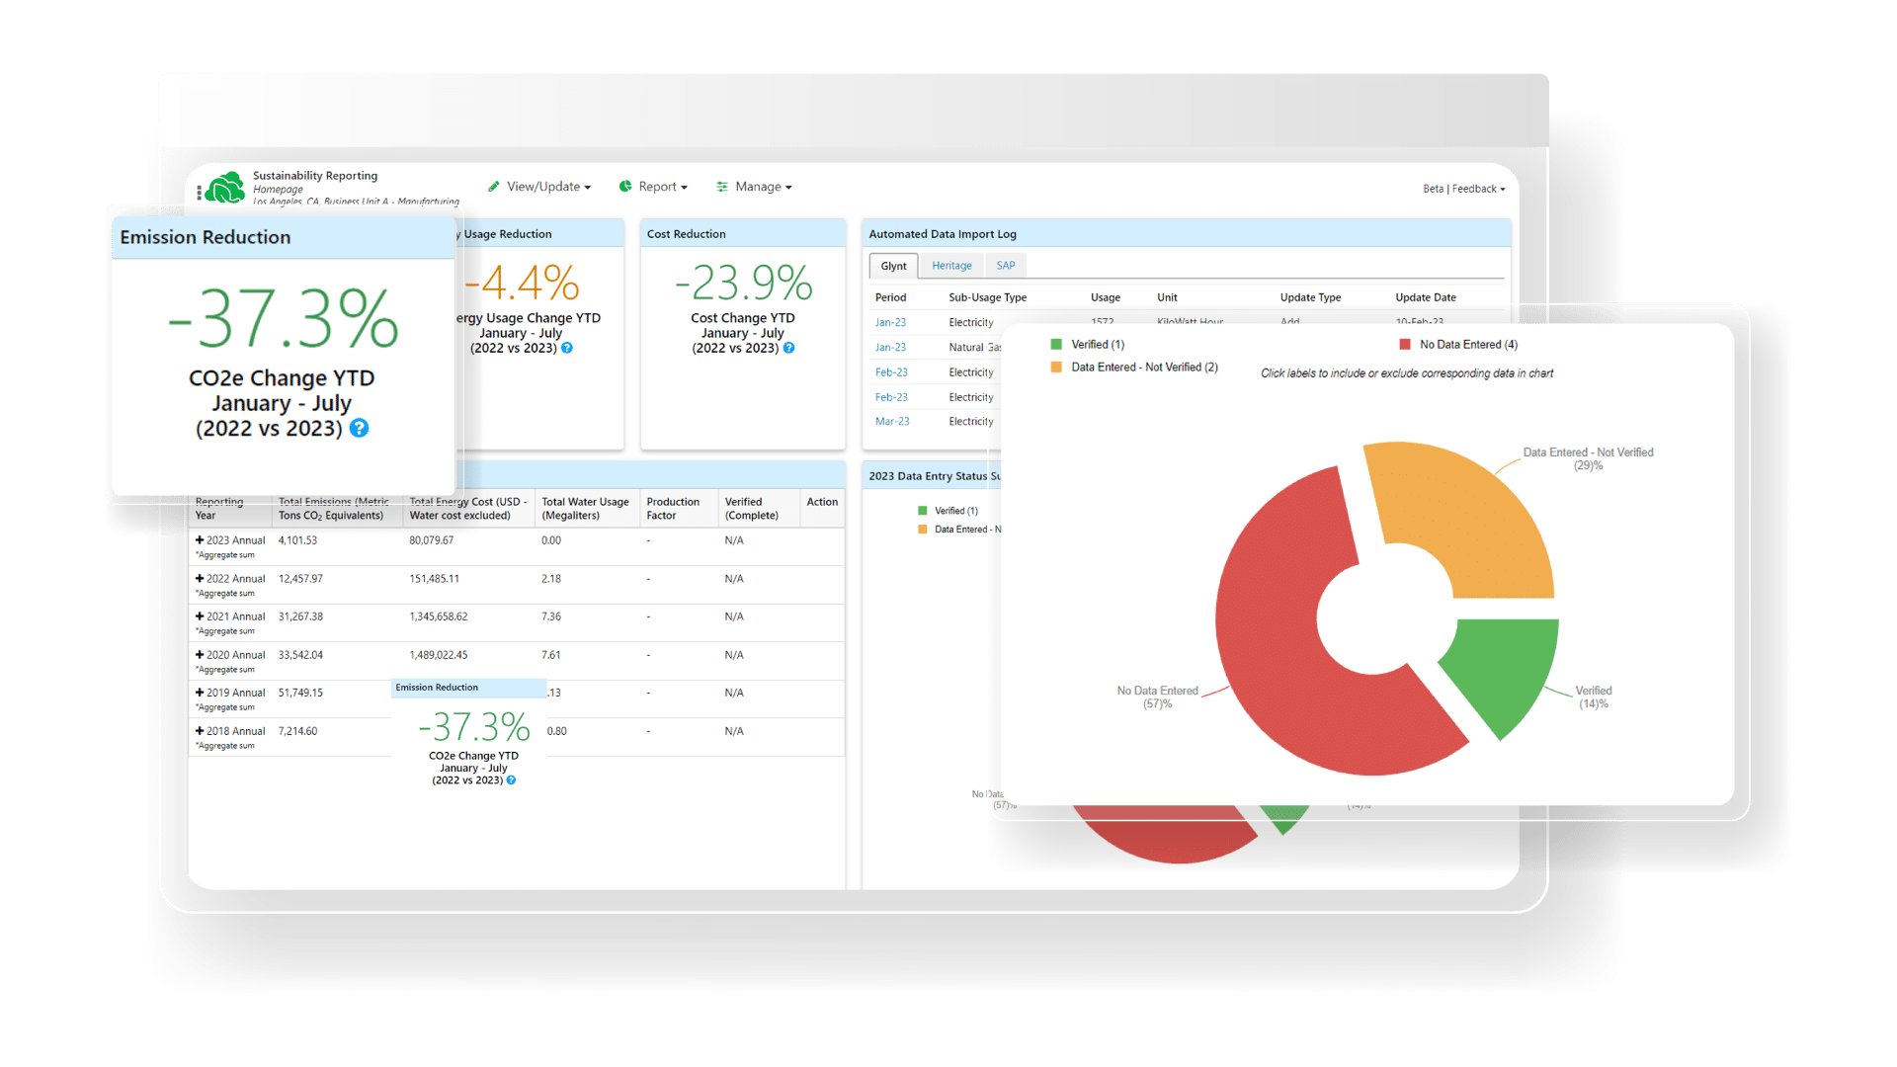Open Jan-23 link in Natural Gas row
Image resolution: width=1897 pixels, height=1067 pixels.
[x=890, y=347]
